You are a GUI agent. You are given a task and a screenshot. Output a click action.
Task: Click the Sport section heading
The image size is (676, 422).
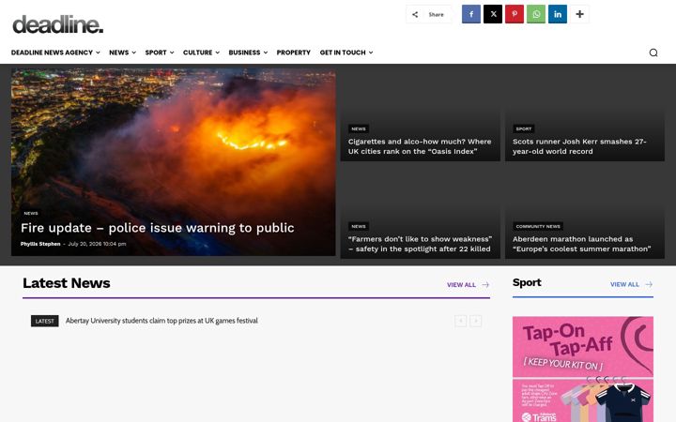[x=527, y=282]
